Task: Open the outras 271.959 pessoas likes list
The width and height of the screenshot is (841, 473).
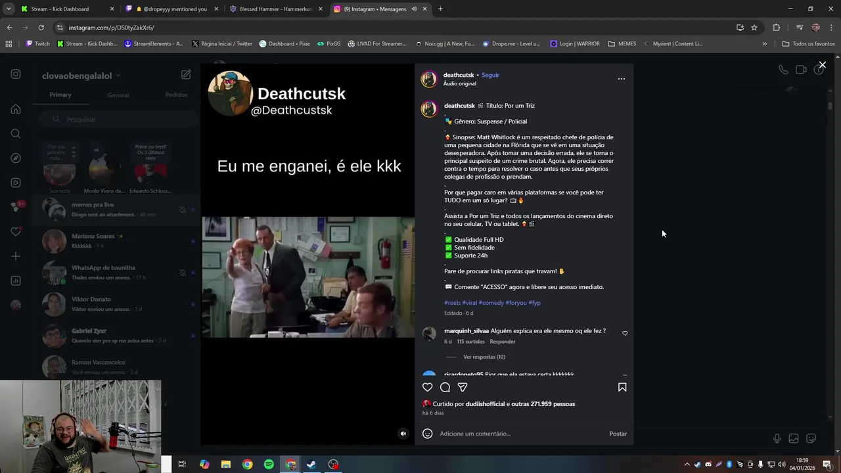Action: point(543,404)
